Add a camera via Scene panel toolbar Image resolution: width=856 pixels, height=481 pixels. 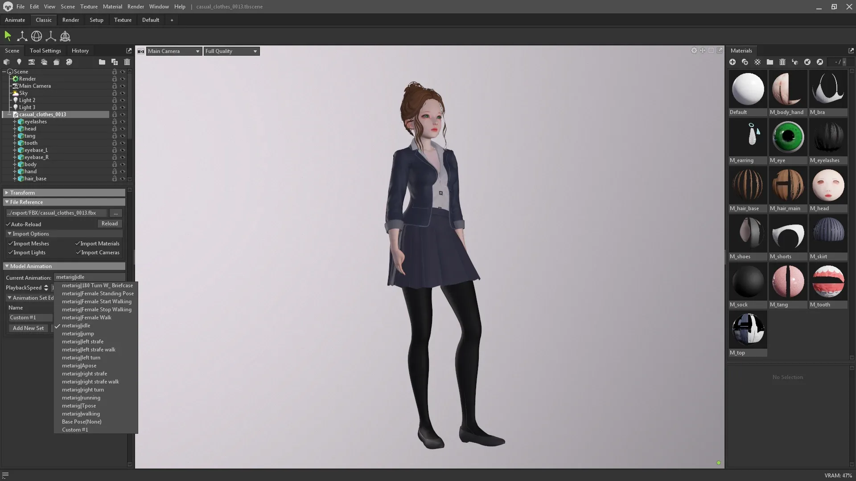32,62
